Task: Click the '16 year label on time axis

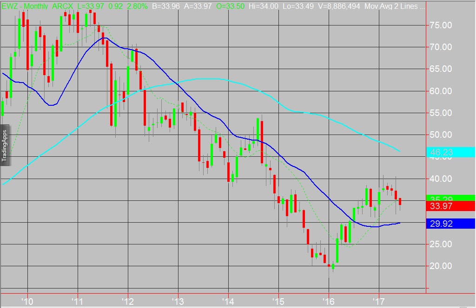Action: tap(329, 302)
